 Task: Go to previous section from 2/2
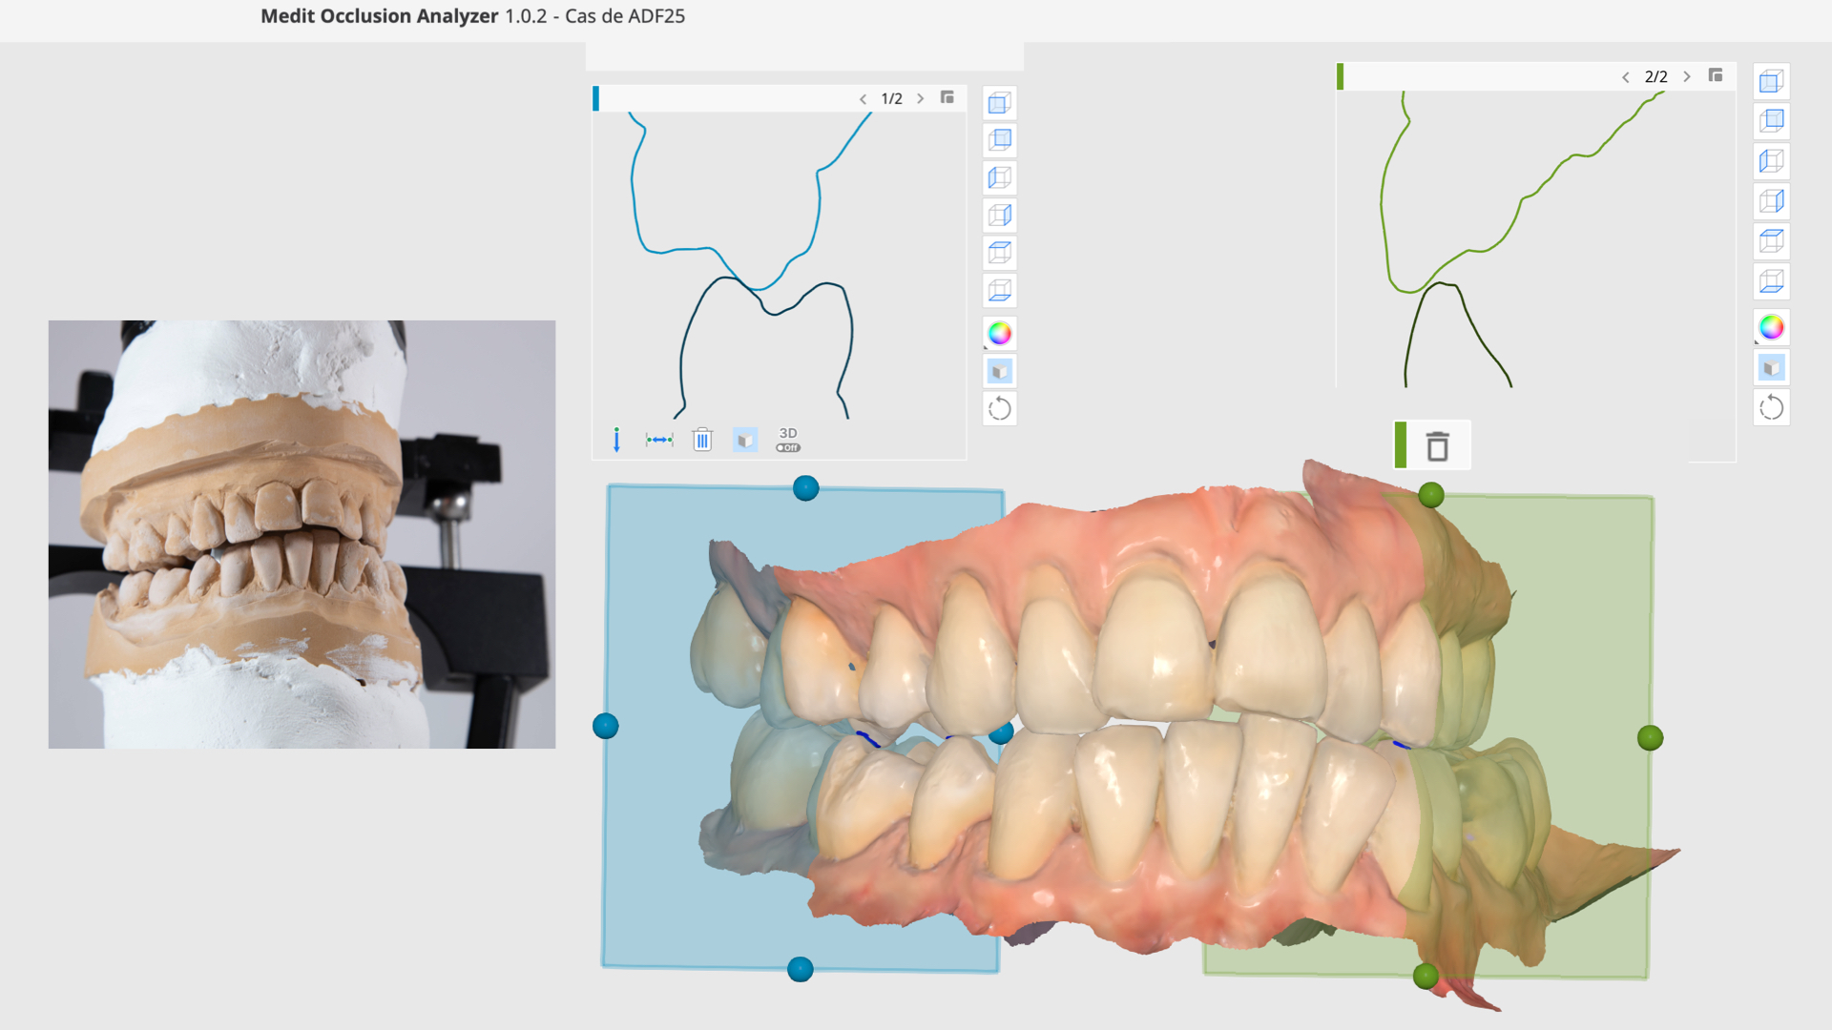[1625, 77]
